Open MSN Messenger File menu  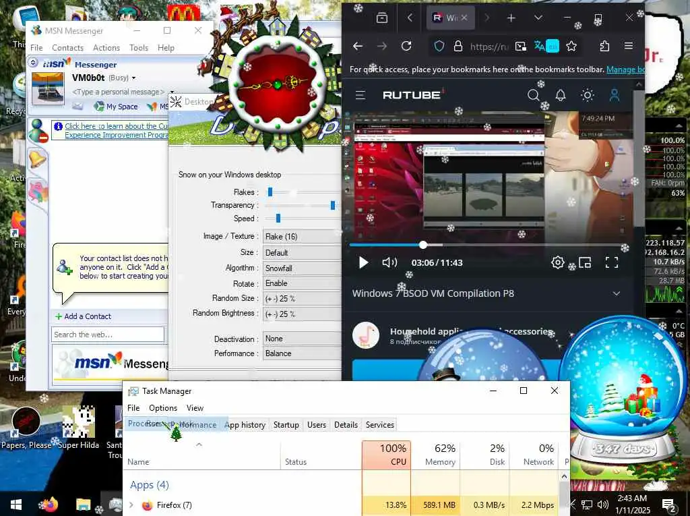(x=36, y=48)
